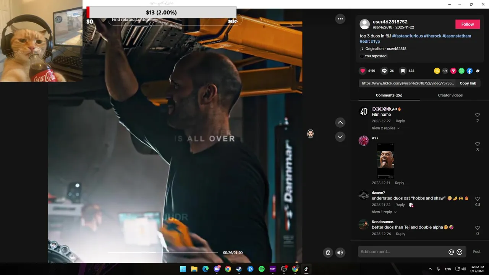Click into the Add comment field
This screenshot has width=489, height=275.
click(x=403, y=252)
